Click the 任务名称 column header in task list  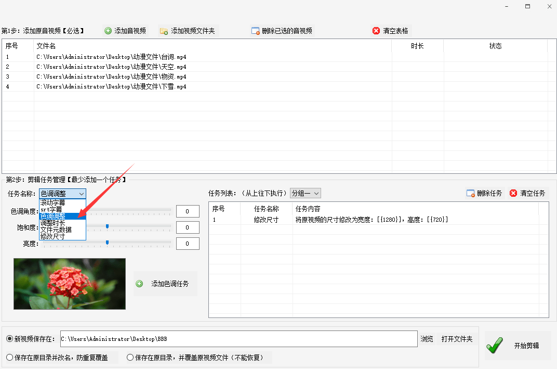[x=267, y=209]
